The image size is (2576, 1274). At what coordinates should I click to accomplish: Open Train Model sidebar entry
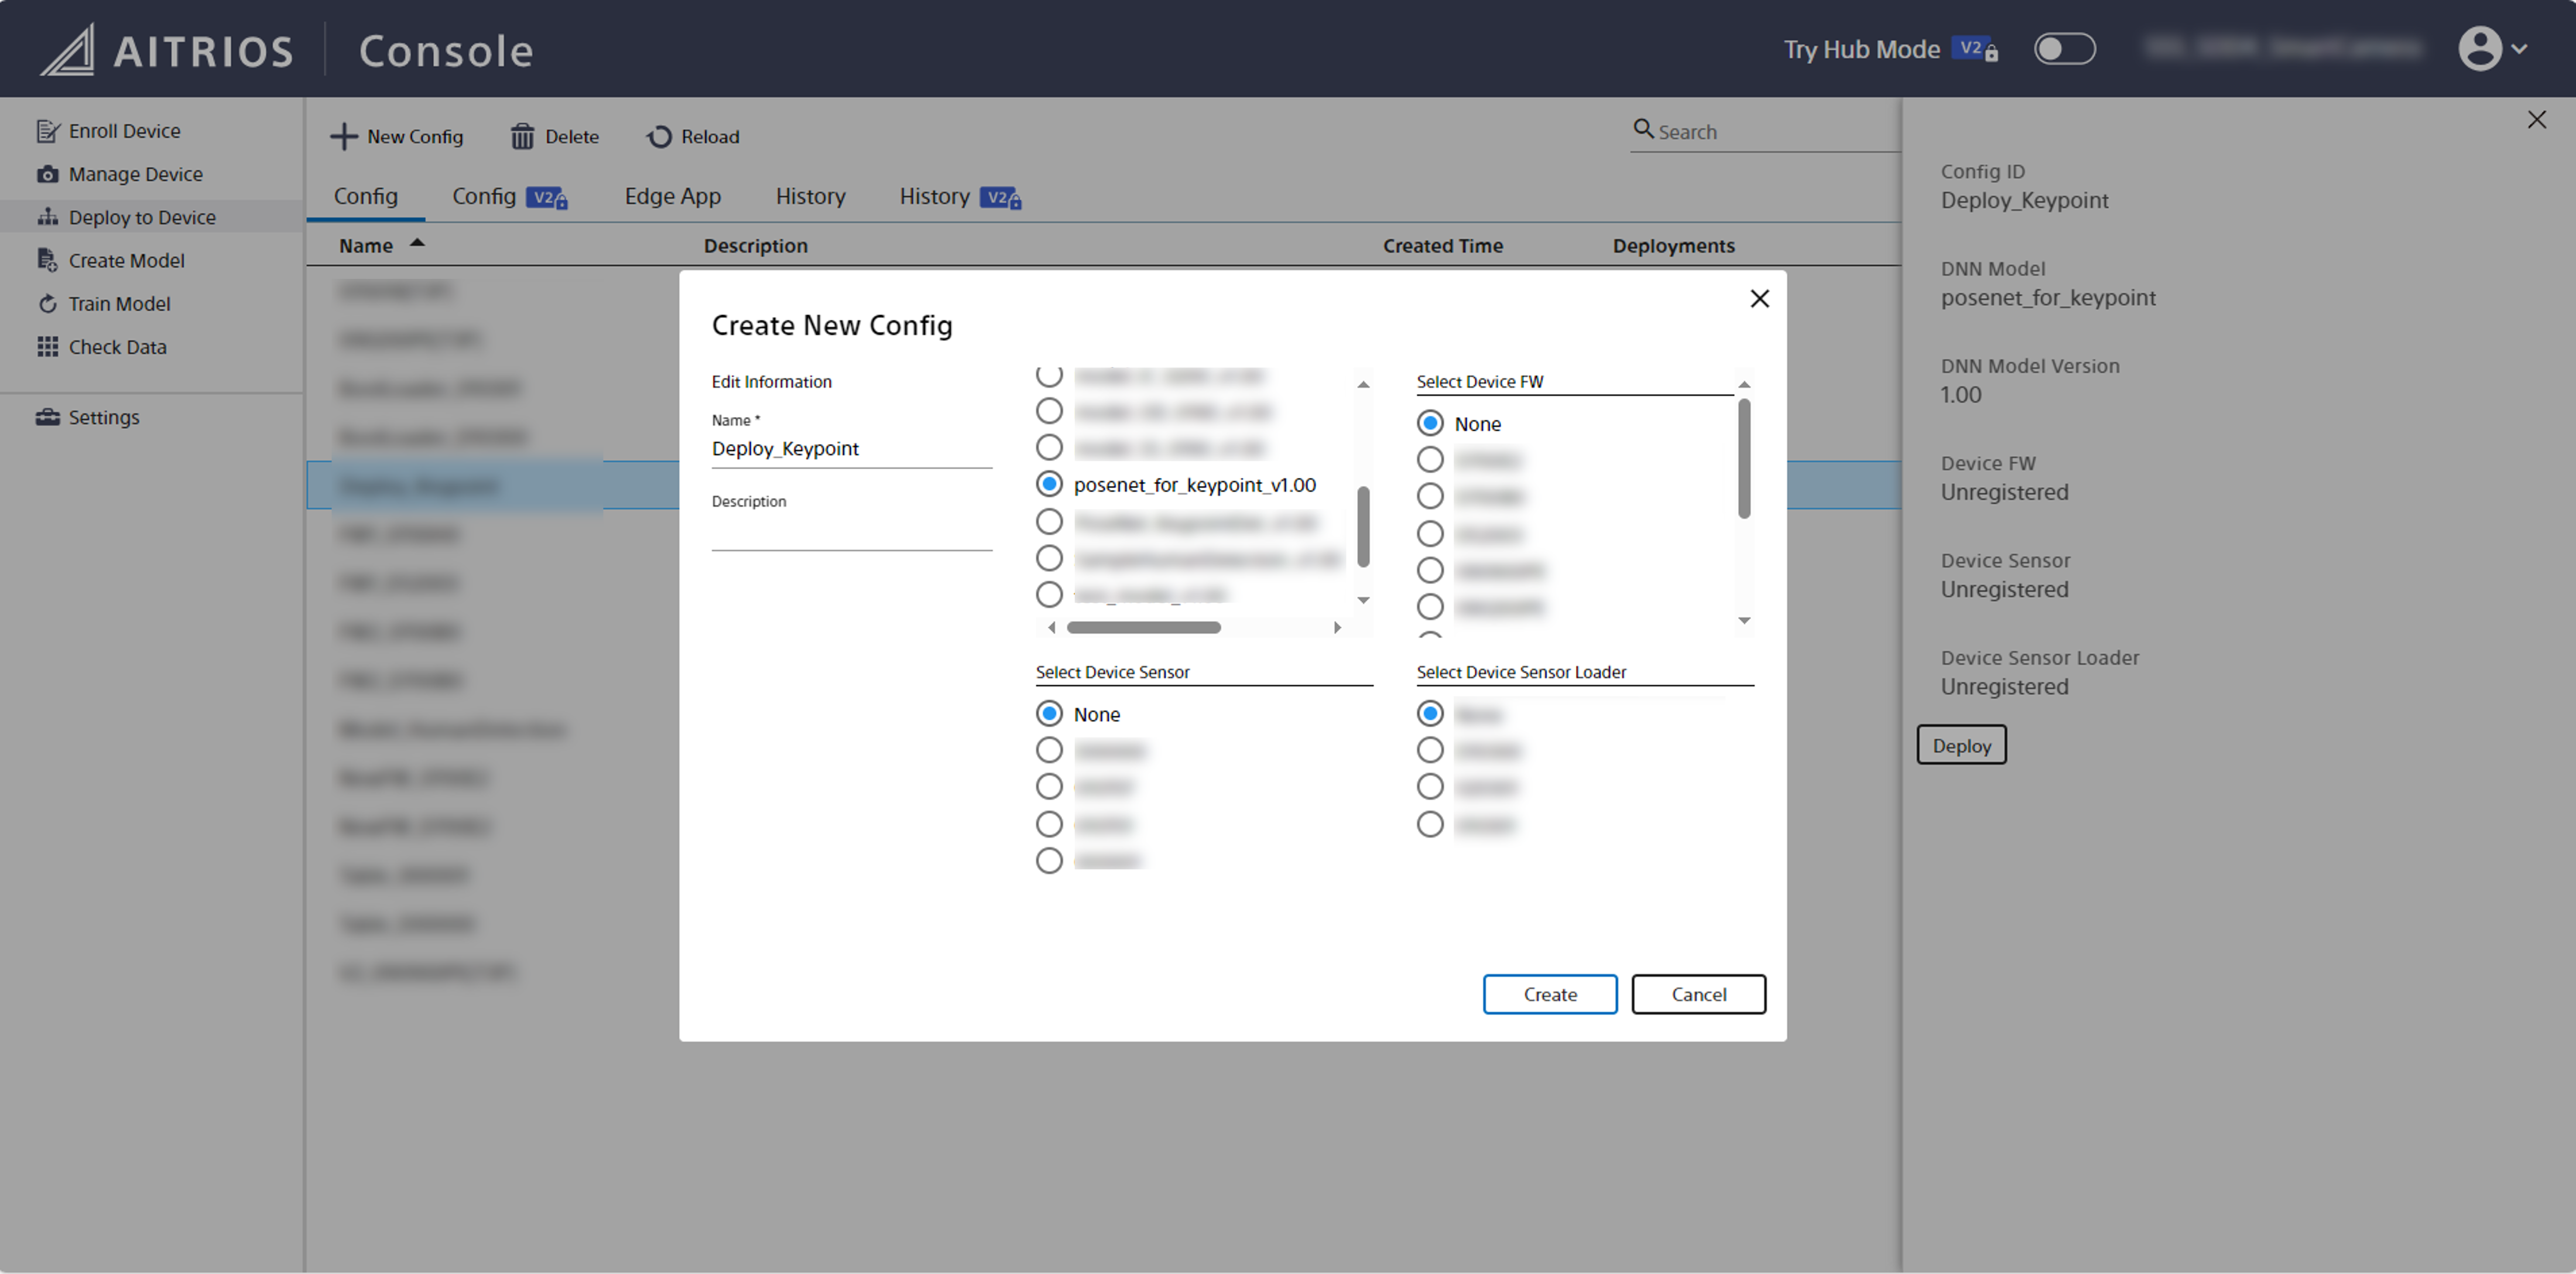pos(118,303)
